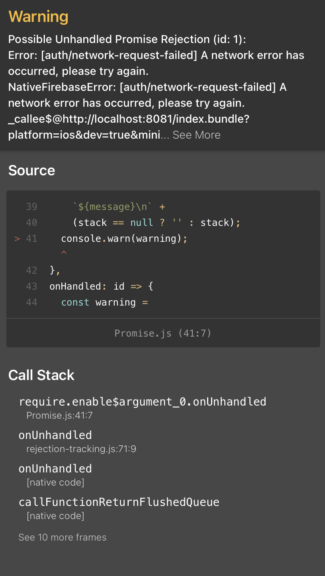Tap the Call Stack section heading
325x576 pixels.
(41, 375)
